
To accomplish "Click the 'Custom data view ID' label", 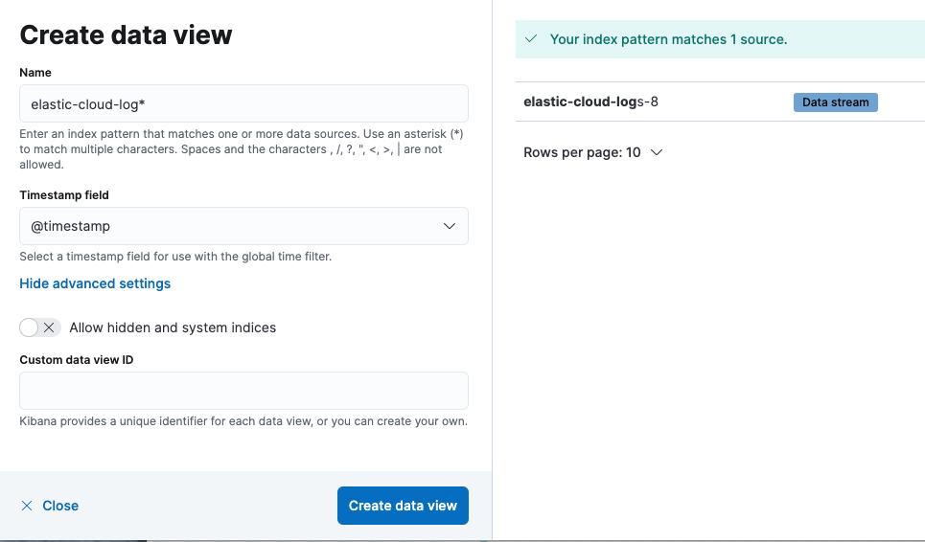I will tap(82, 359).
